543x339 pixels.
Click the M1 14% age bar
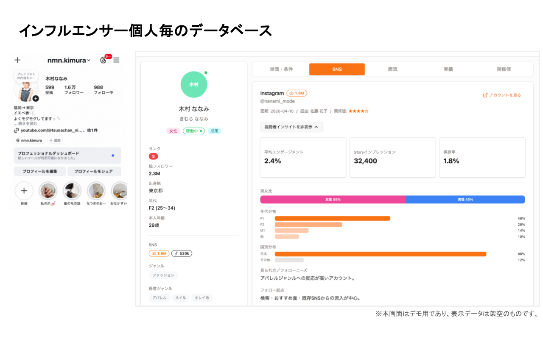[x=291, y=231]
